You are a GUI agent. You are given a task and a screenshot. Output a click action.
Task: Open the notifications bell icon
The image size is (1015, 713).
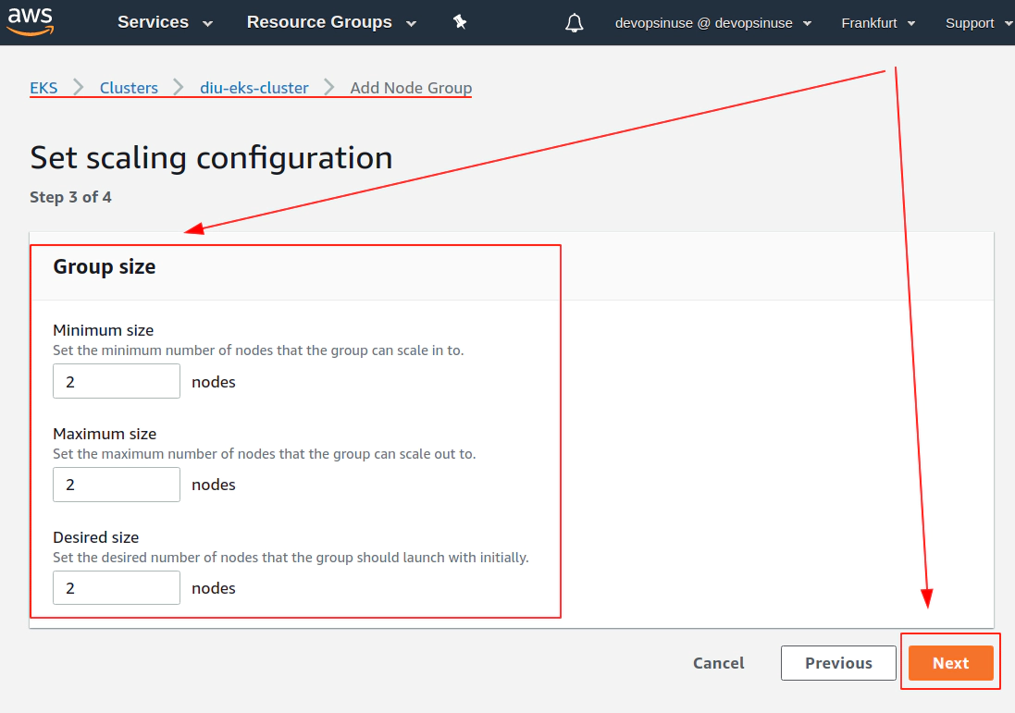point(575,23)
